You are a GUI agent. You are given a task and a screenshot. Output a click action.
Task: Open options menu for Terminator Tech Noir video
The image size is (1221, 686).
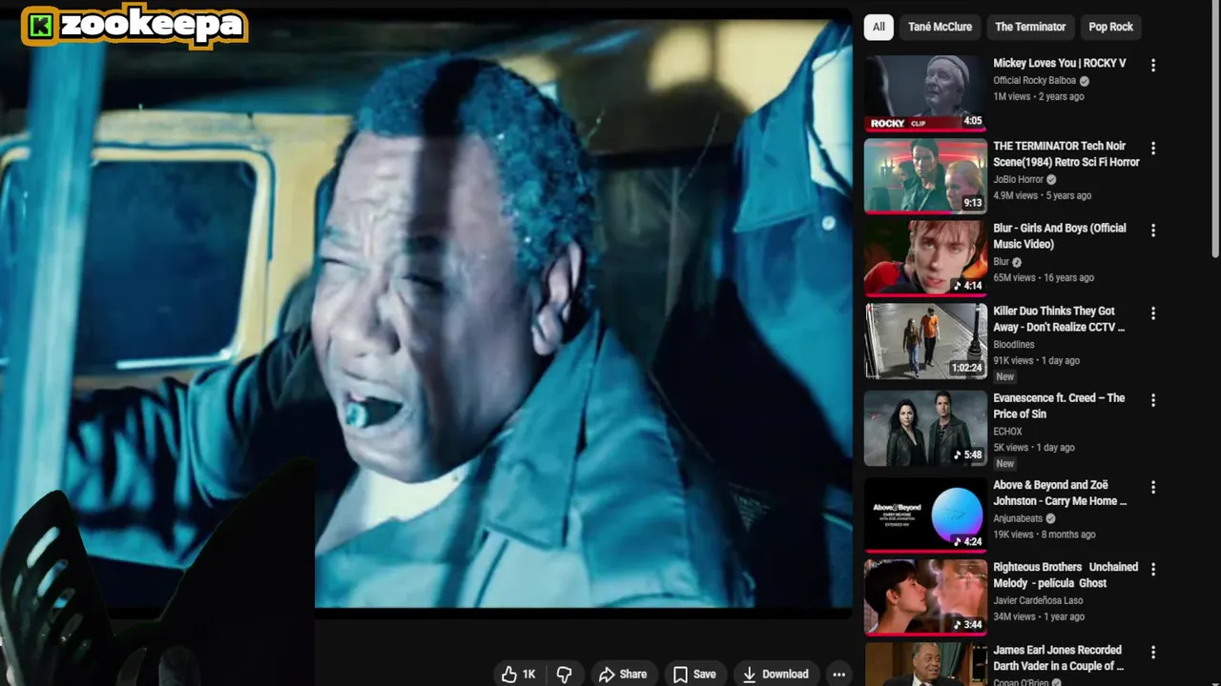pyautogui.click(x=1153, y=149)
